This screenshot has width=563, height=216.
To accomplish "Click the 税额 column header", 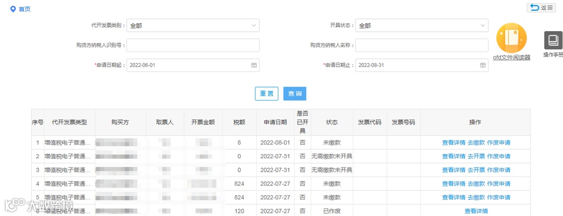I will coord(239,122).
